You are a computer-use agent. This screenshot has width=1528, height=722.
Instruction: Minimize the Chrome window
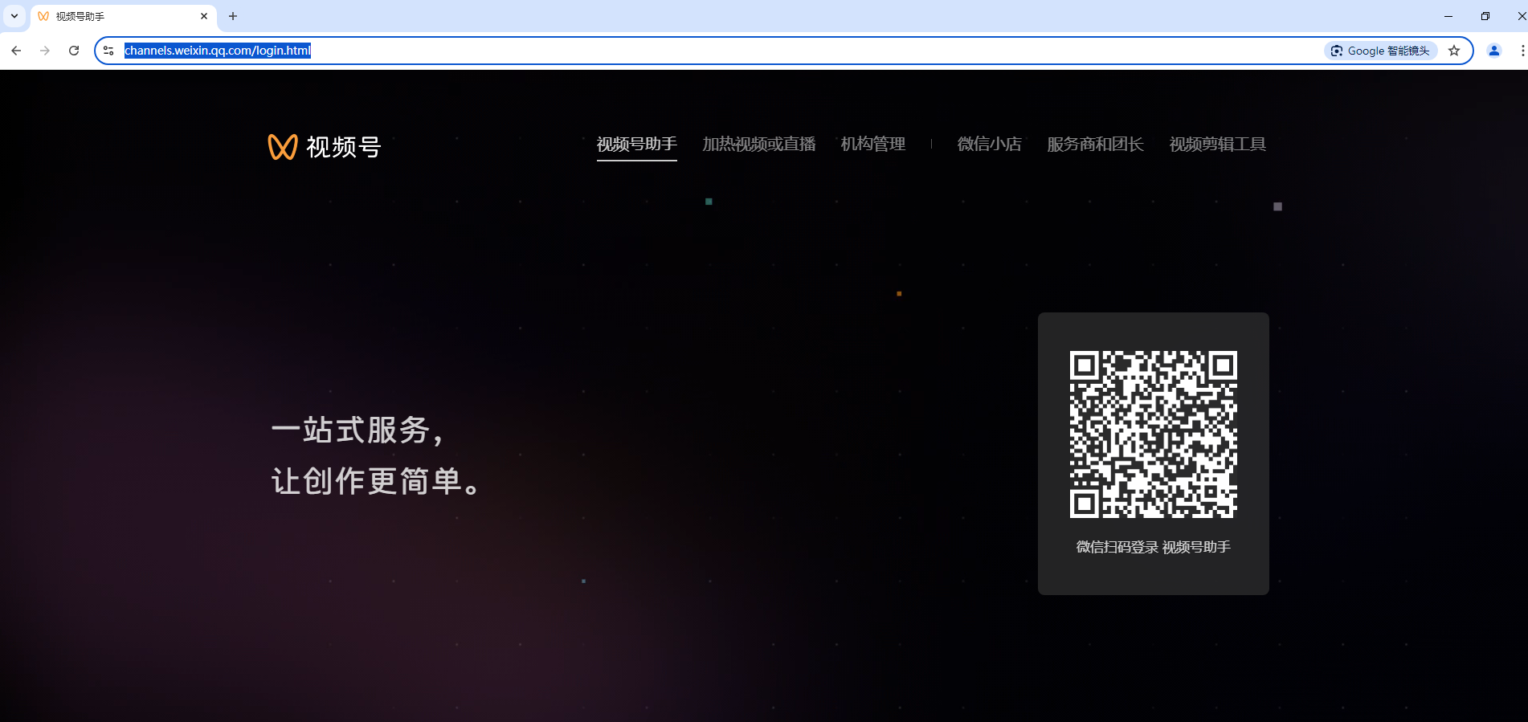(1448, 16)
